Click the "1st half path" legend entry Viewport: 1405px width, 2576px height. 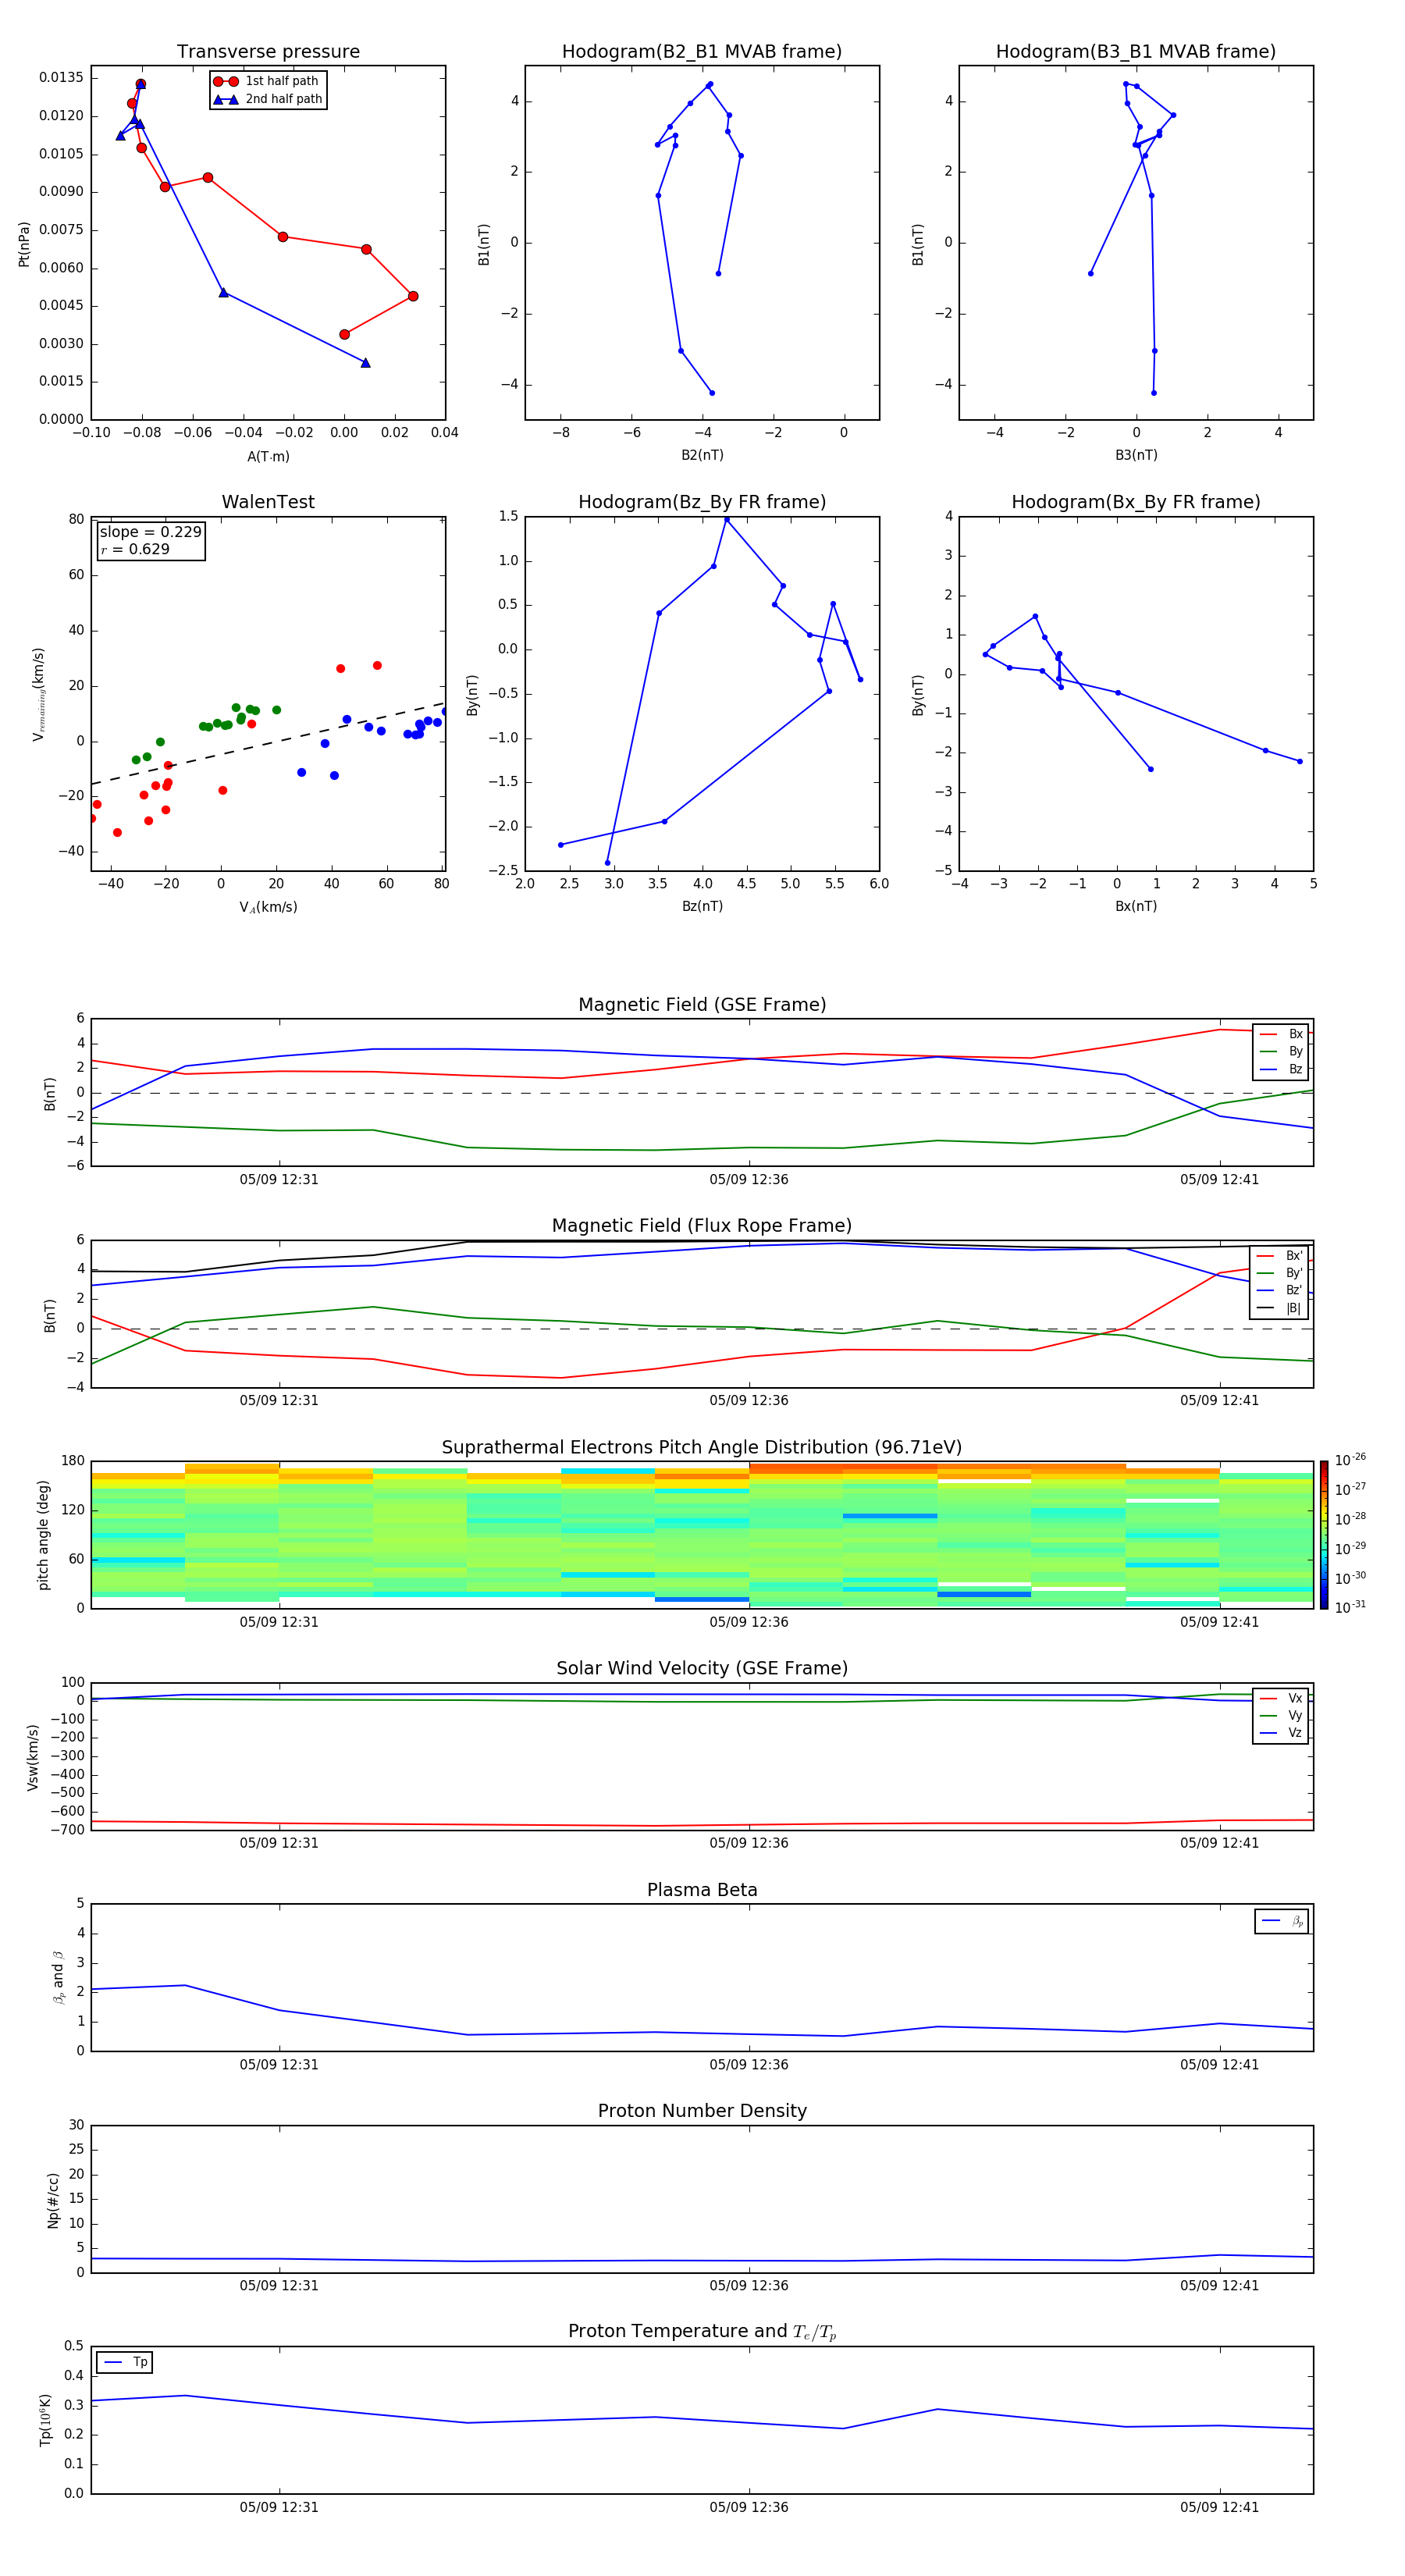268,81
